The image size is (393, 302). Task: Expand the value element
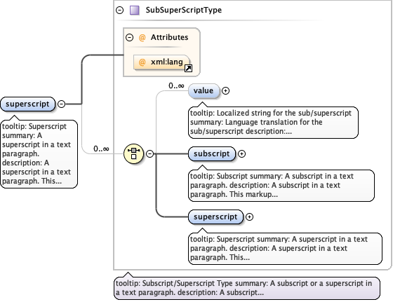(225, 90)
